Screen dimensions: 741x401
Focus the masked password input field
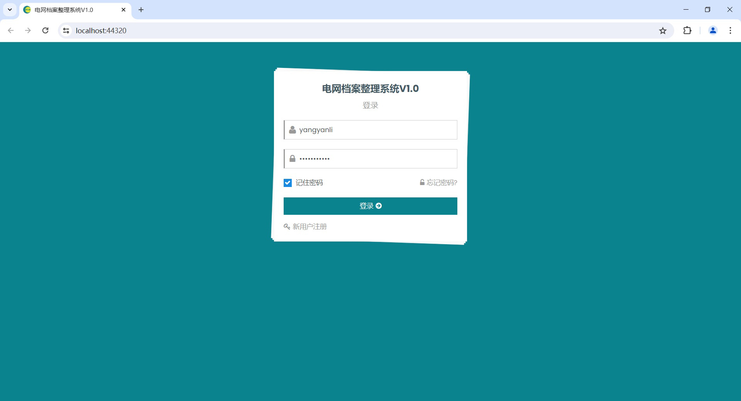pyautogui.click(x=376, y=159)
